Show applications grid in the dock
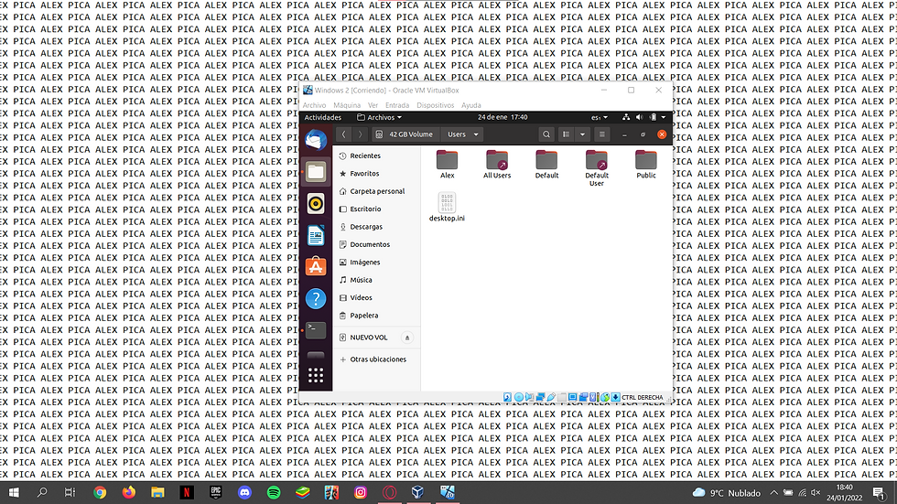The width and height of the screenshot is (897, 504). coord(316,375)
